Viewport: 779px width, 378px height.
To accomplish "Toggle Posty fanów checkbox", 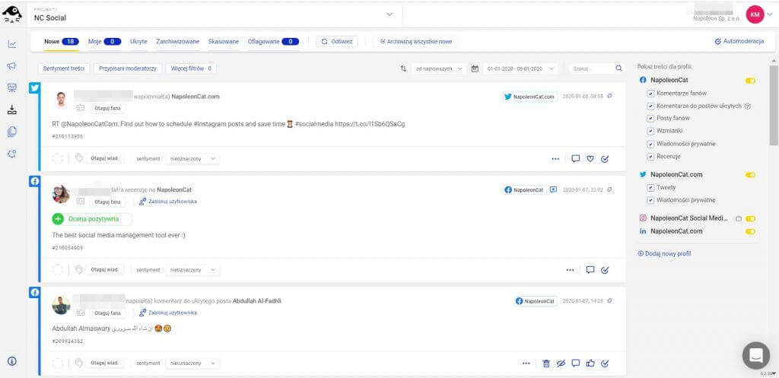I will point(650,118).
